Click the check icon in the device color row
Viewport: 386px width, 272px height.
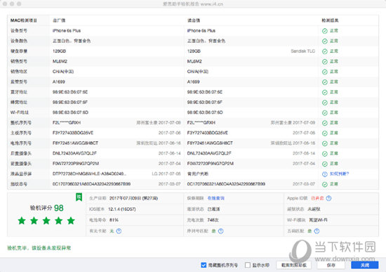(325, 41)
